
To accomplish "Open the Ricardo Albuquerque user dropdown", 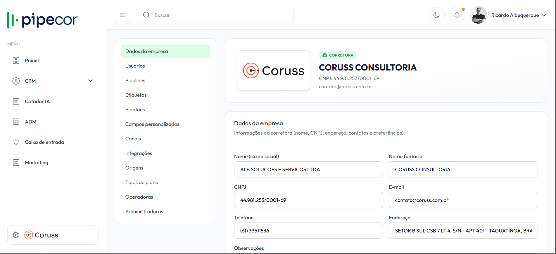I will coord(518,15).
